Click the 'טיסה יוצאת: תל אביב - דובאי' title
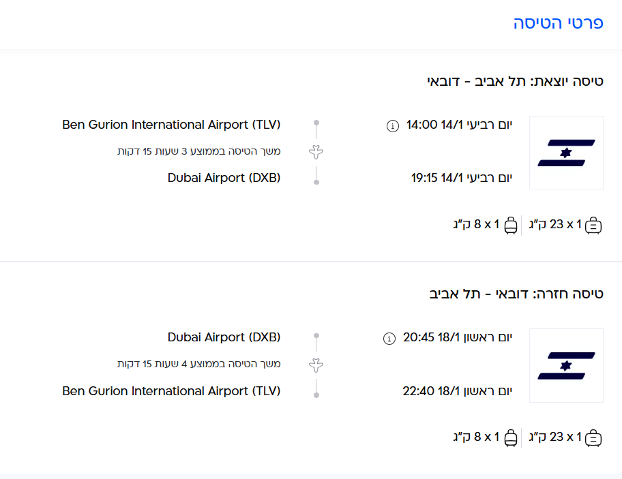Image resolution: width=622 pixels, height=479 pixels. [x=515, y=82]
